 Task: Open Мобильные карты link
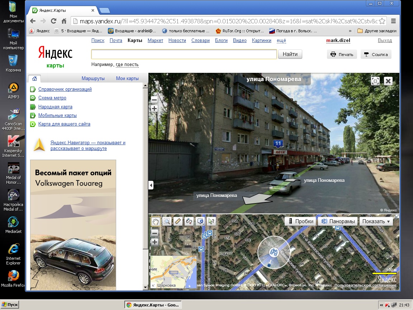pyautogui.click(x=57, y=116)
